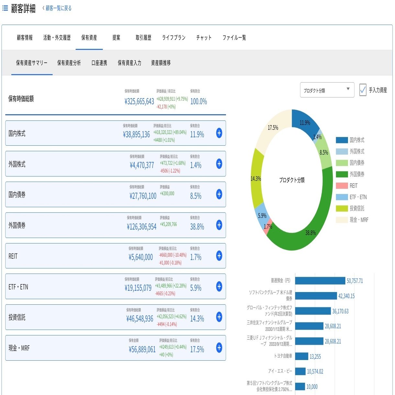Viewport: 395px width, 395px height.
Task: Click the 国内債券 legend color swatch
Action: point(342,163)
